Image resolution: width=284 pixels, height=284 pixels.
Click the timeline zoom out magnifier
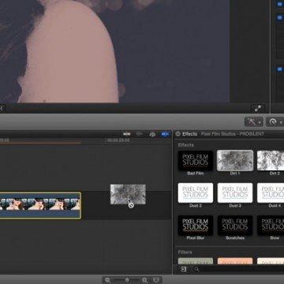[108, 280]
